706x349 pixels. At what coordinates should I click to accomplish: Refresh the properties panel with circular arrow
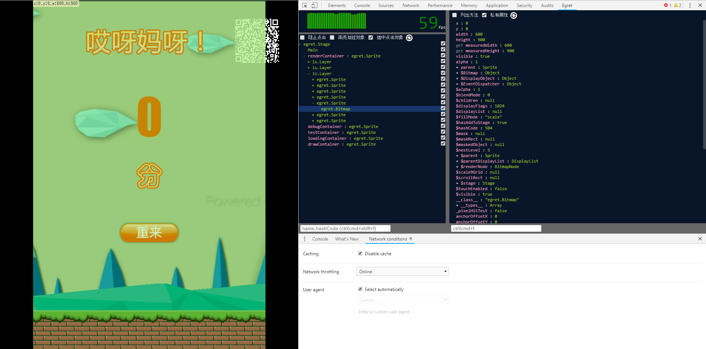coord(514,15)
